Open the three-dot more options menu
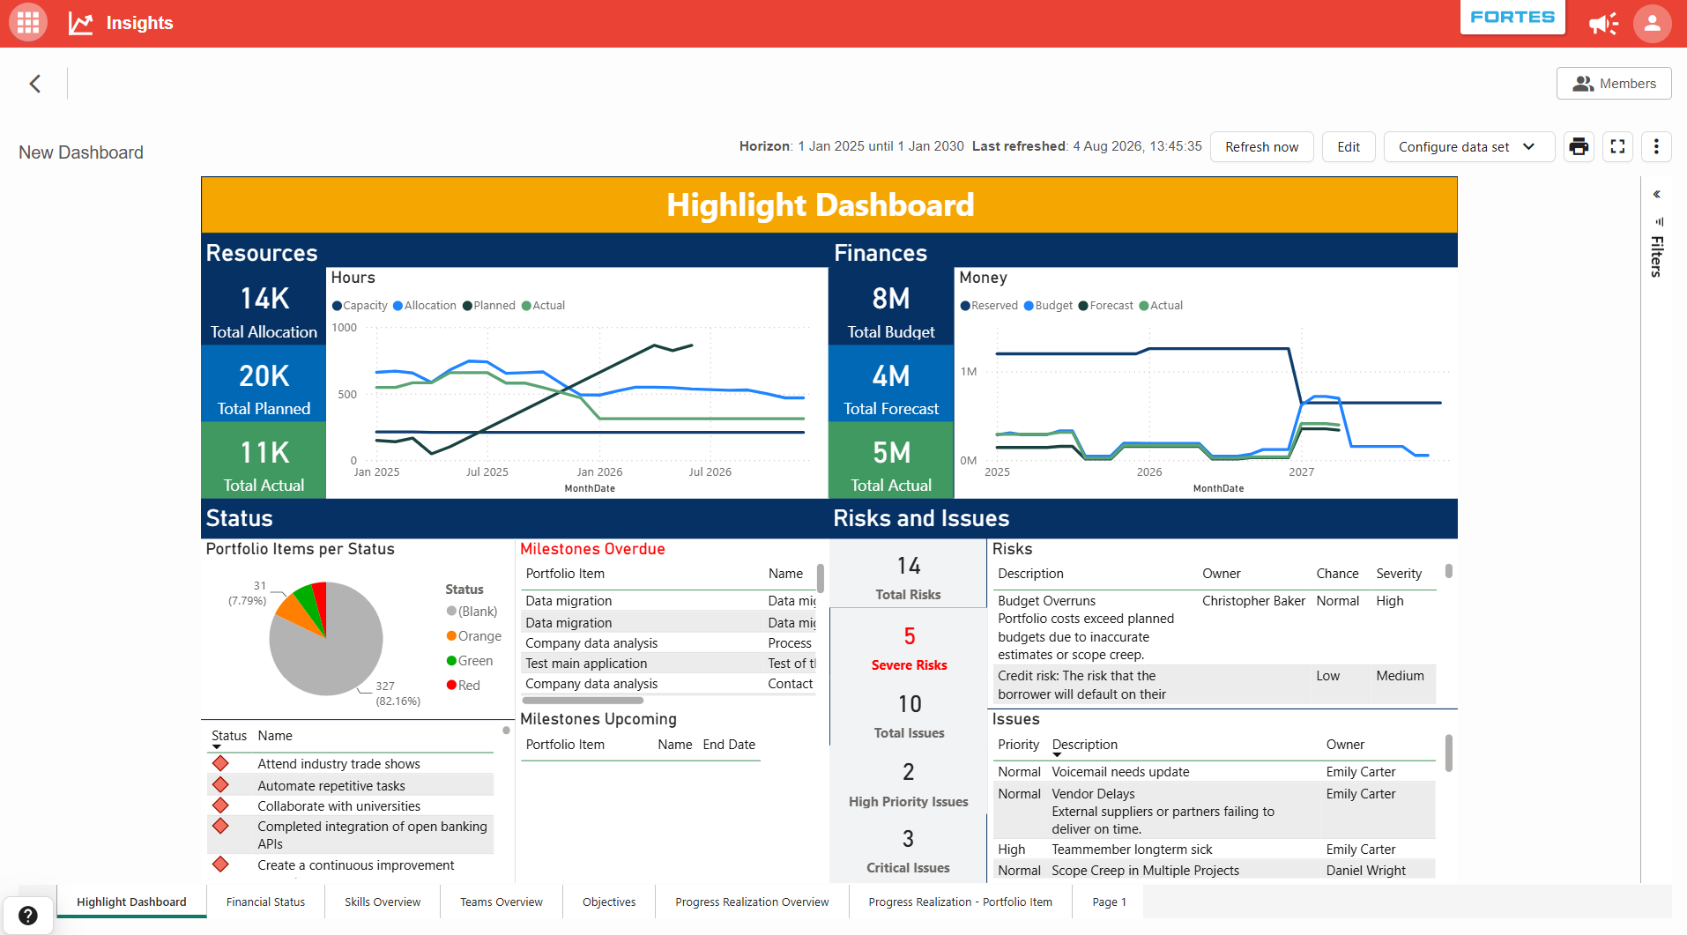 click(1656, 146)
